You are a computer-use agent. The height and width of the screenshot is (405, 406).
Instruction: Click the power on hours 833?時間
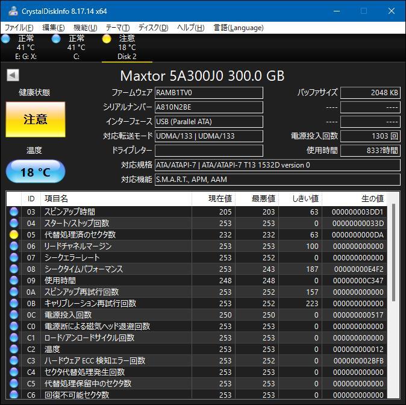coord(370,151)
